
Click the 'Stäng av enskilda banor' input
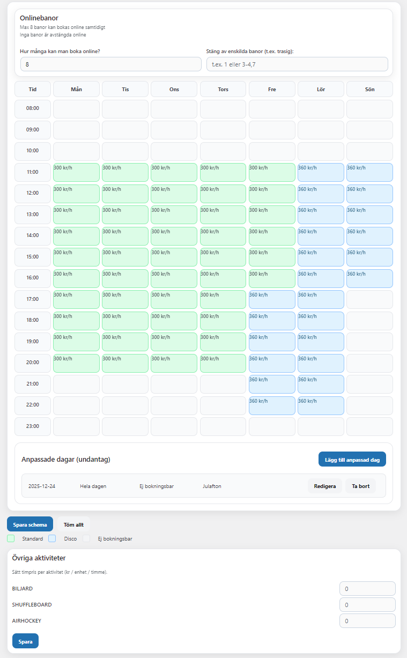[x=297, y=64]
